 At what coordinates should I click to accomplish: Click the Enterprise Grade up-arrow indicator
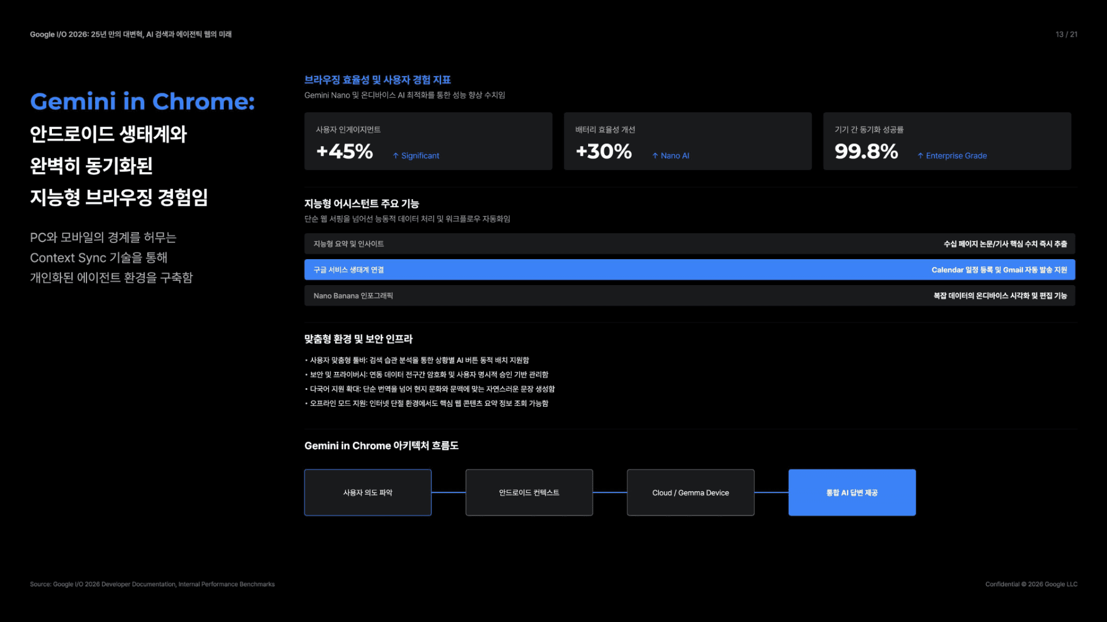[952, 155]
